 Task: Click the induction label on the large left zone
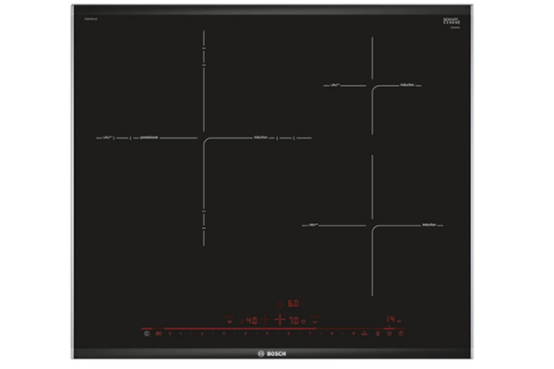[260, 137]
